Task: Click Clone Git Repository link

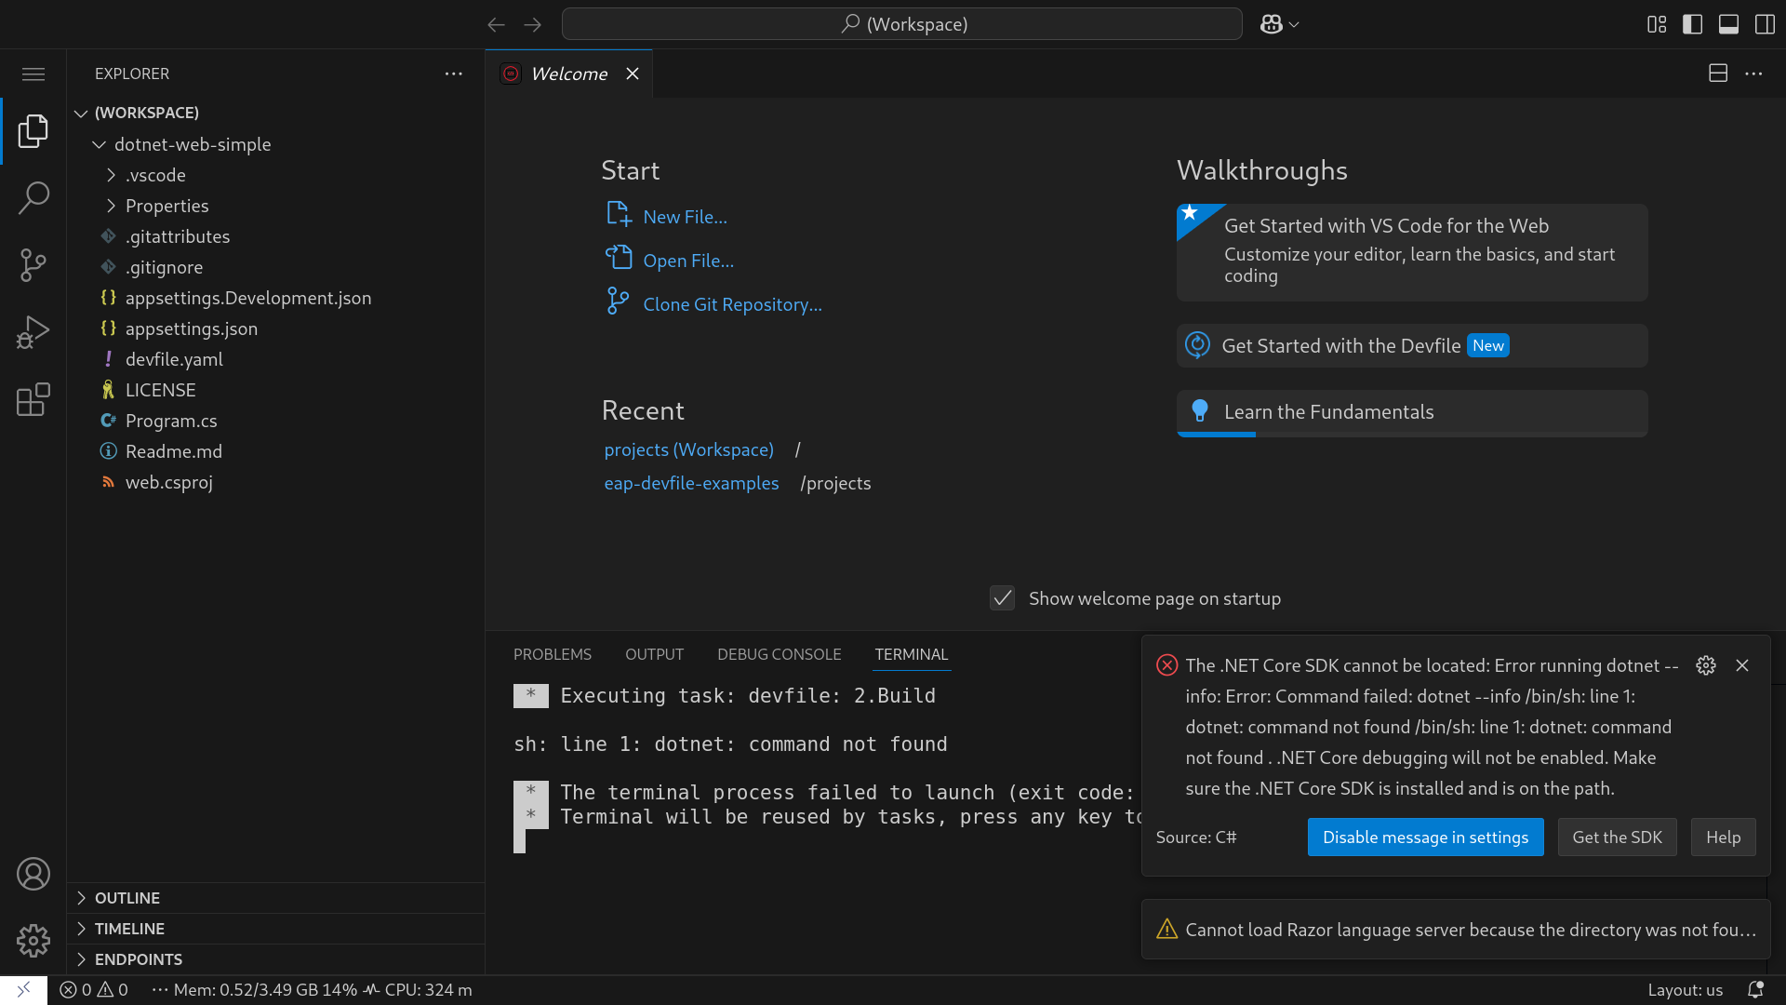Action: [x=732, y=304]
